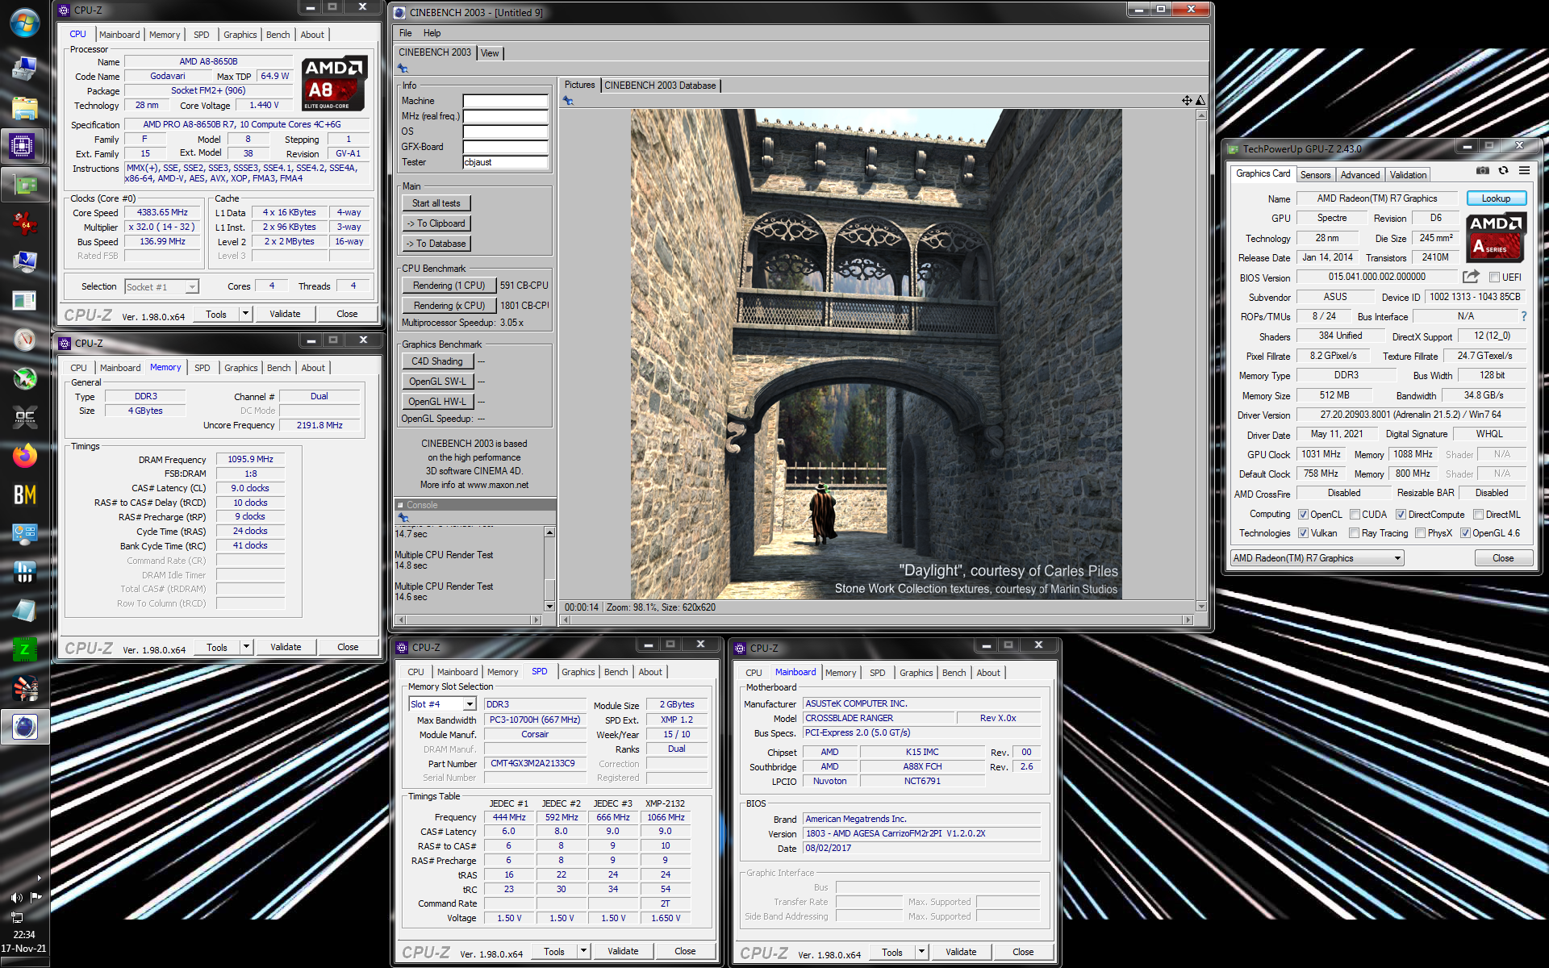Toggle the Vulkan checkbox
1549x968 pixels.
click(x=1303, y=533)
